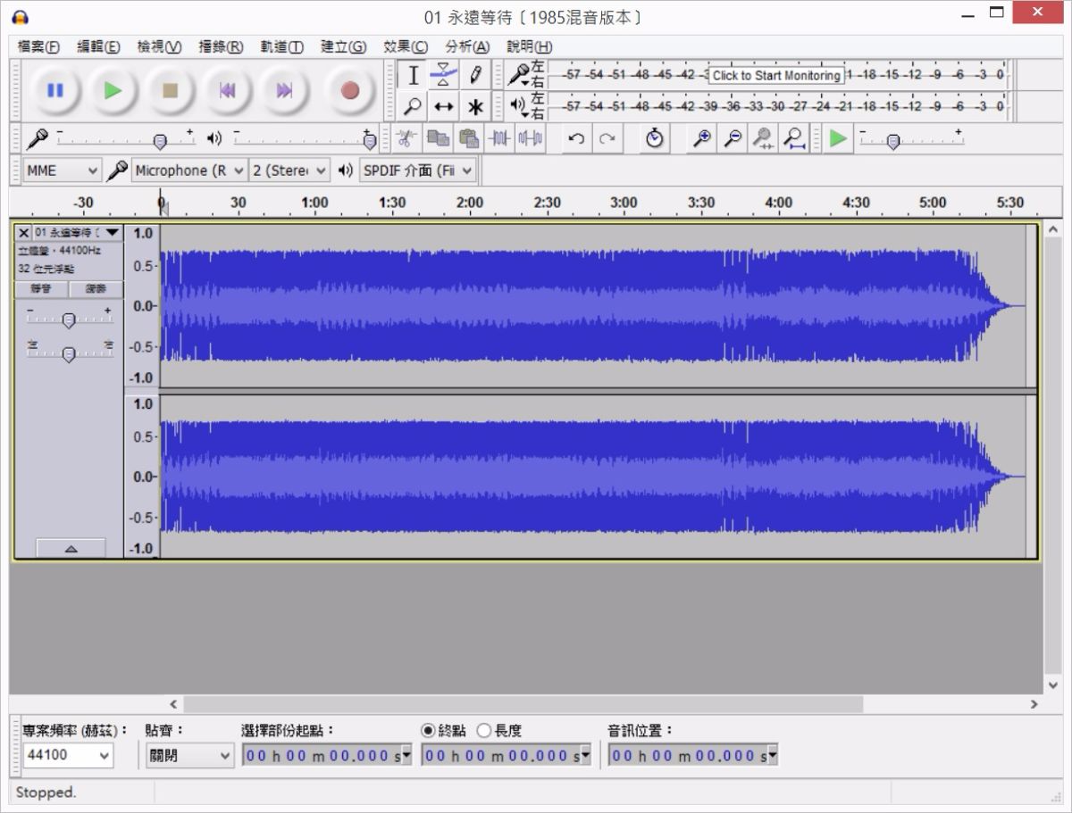Viewport: 1072px width, 813px height.
Task: Click the red Record button
Action: pos(350,90)
